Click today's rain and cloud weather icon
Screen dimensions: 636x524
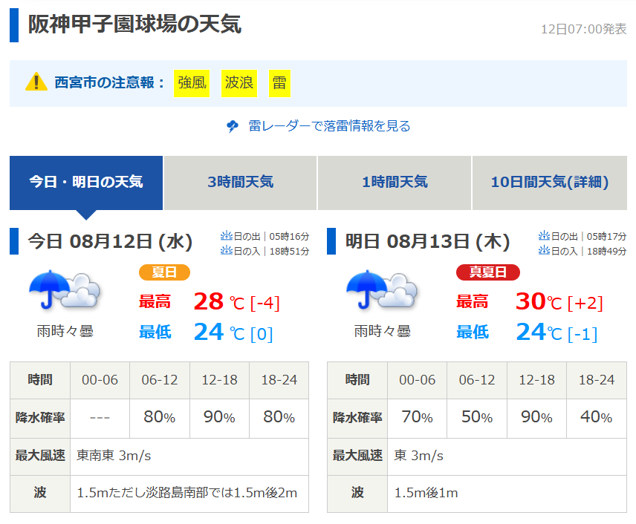(65, 290)
